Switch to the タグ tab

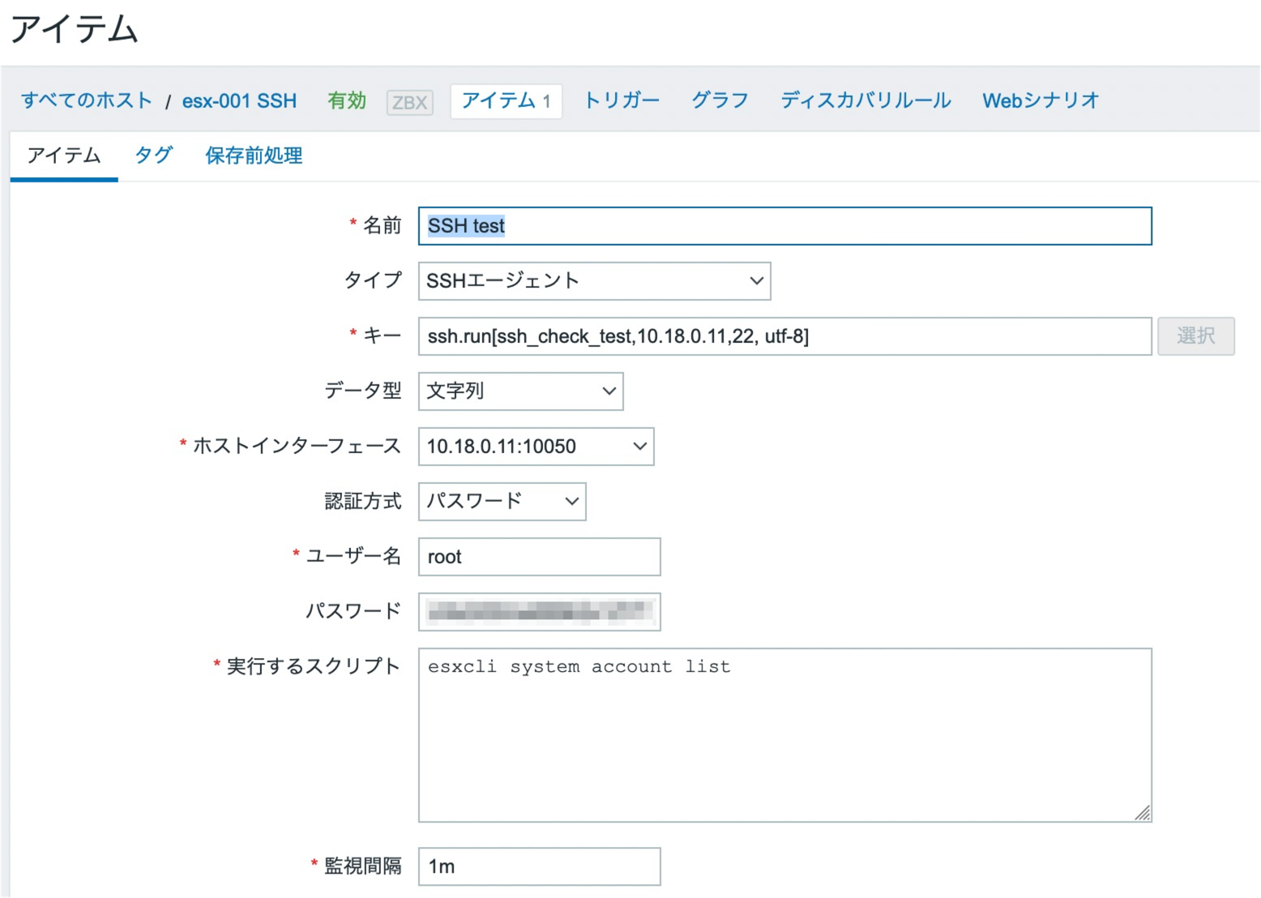[x=154, y=156]
